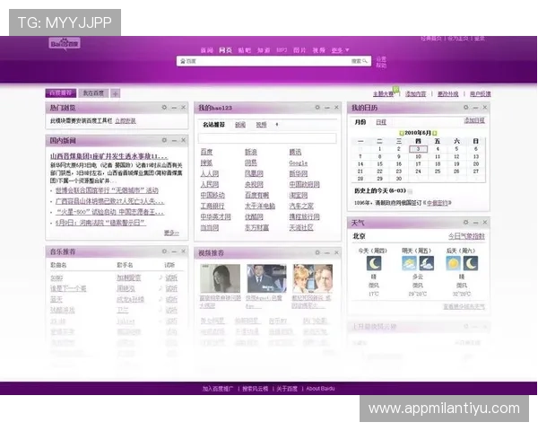538x431 pixels.
Task: Click tomorrow's cloudy night weather icon
Action: tap(427, 263)
